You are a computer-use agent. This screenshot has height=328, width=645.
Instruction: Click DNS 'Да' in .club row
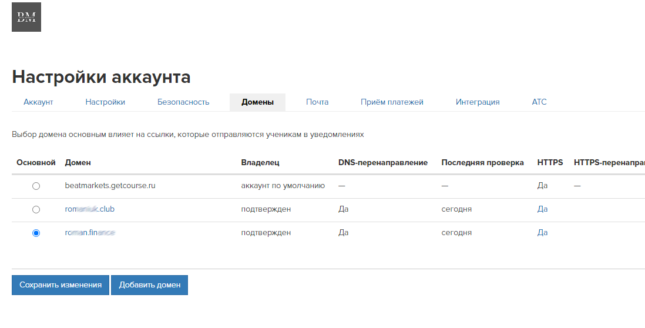click(344, 209)
